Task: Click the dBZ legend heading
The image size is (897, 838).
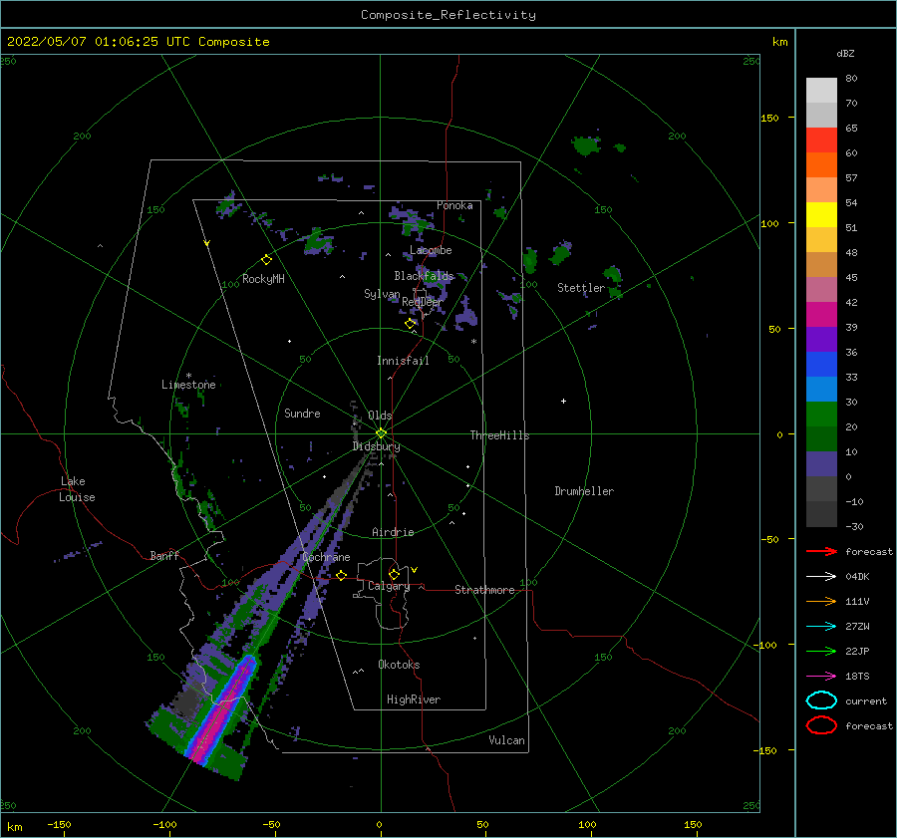Action: [x=845, y=53]
